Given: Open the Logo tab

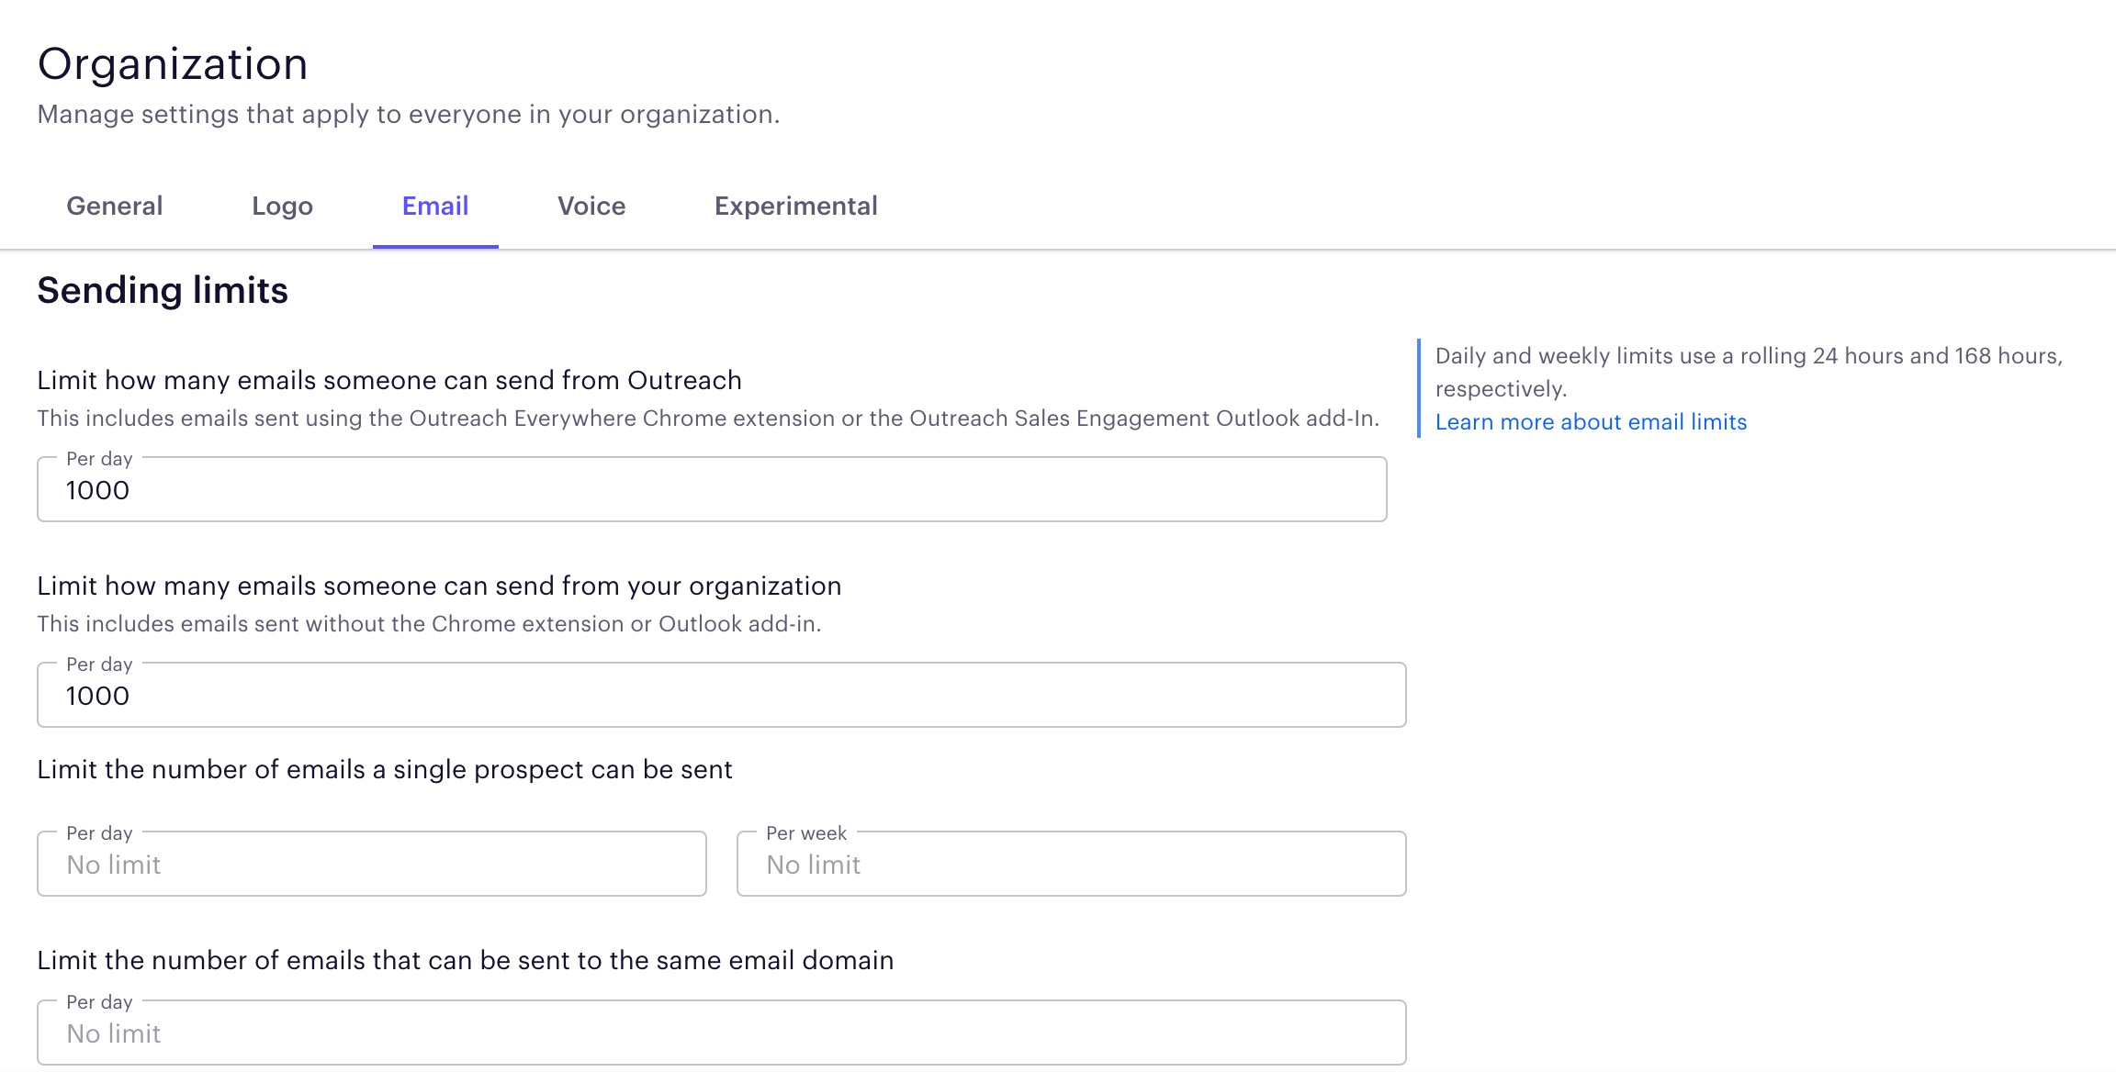Looking at the screenshot, I should 282,206.
